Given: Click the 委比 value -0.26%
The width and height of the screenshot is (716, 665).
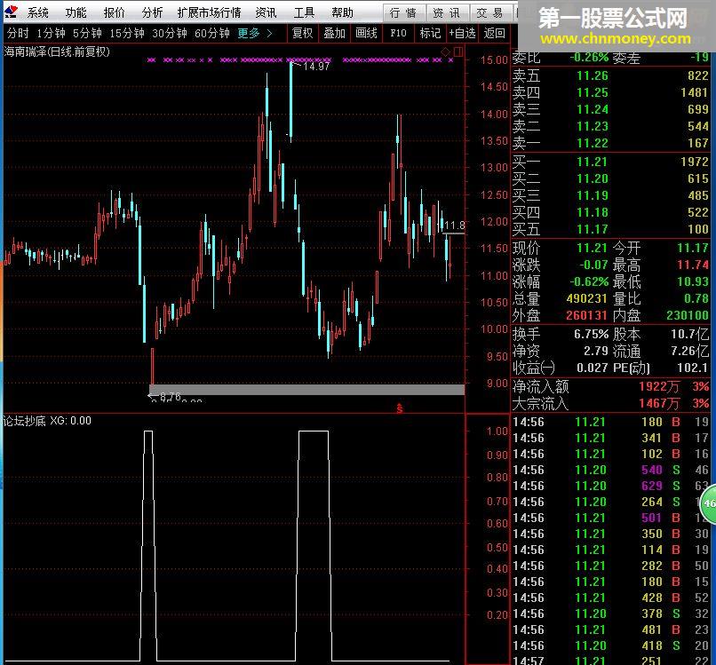Looking at the screenshot, I should tap(590, 58).
